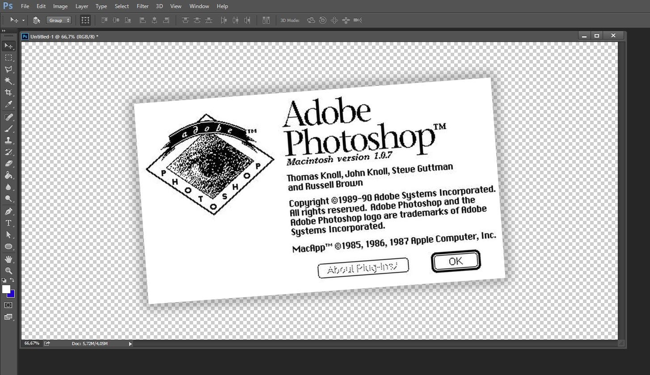650x375 pixels.
Task: Choose 3D Pan (drag) mode
Action: [x=334, y=20]
